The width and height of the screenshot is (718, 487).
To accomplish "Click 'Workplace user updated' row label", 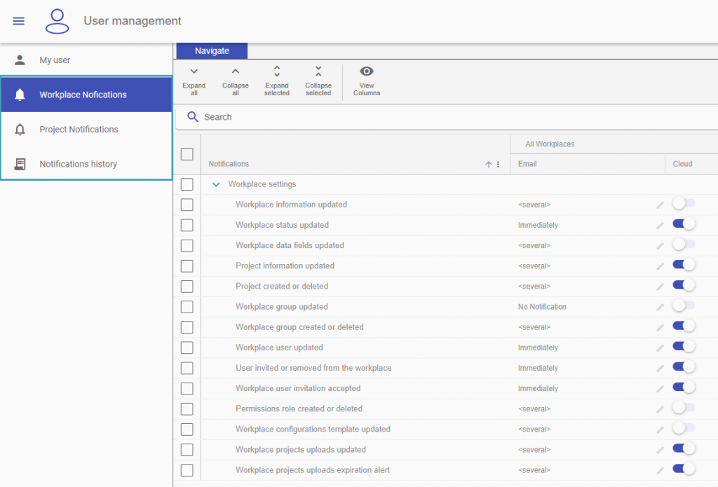I will pyautogui.click(x=279, y=348).
